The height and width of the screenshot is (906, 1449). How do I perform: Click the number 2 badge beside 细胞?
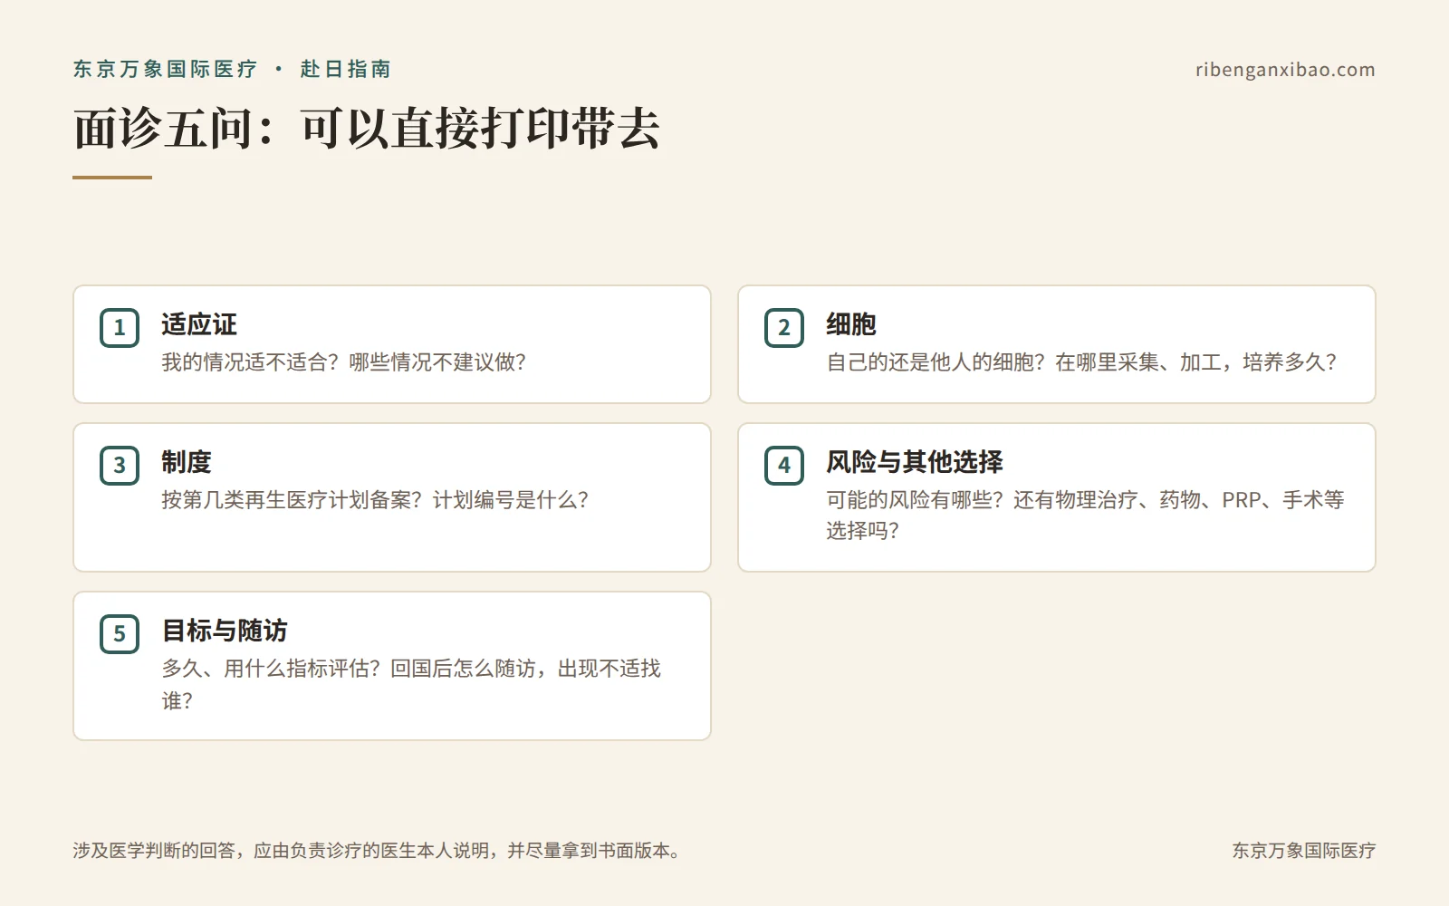pyautogui.click(x=784, y=328)
